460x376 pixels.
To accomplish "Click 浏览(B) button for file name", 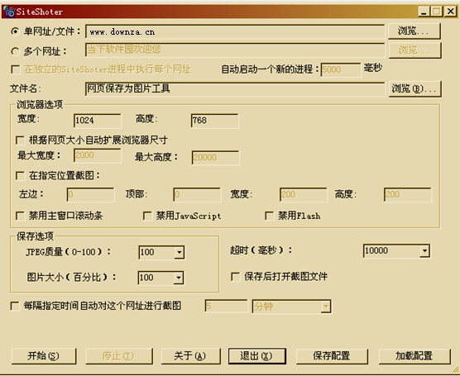I will click(414, 88).
